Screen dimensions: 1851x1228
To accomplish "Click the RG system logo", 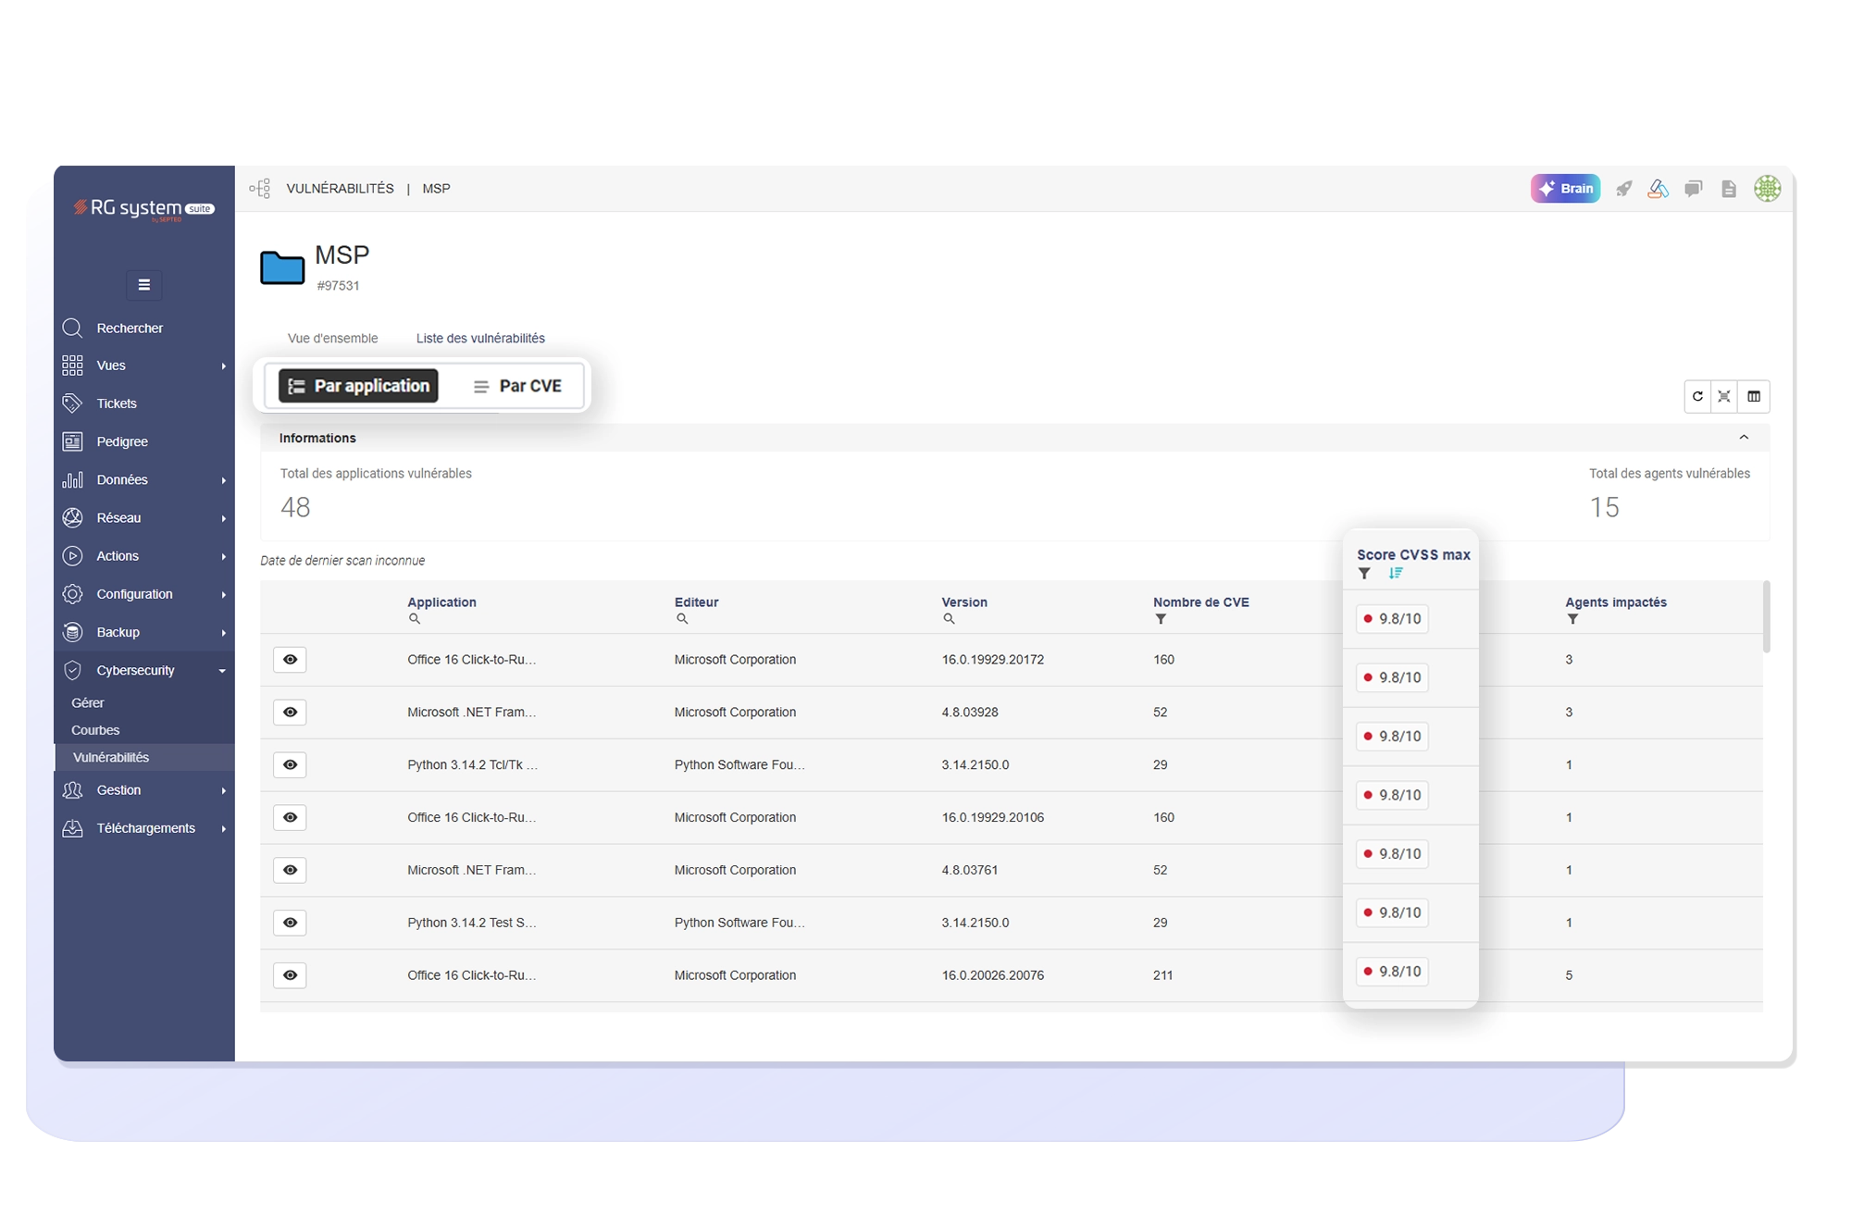I will click(x=143, y=210).
